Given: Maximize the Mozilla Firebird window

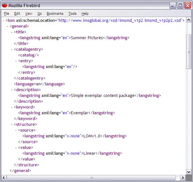Looking at the screenshot, I should point(180,5).
